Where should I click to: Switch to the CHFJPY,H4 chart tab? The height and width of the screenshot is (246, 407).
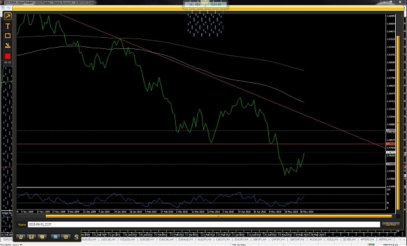[278, 239]
